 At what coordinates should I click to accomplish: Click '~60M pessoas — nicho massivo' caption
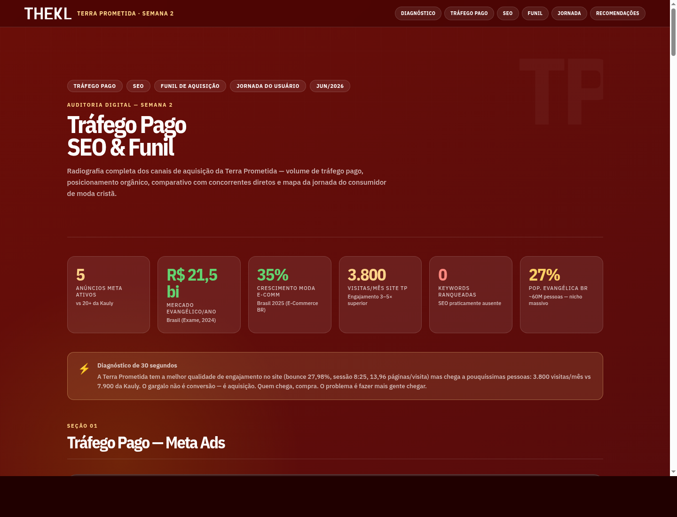pos(555,300)
